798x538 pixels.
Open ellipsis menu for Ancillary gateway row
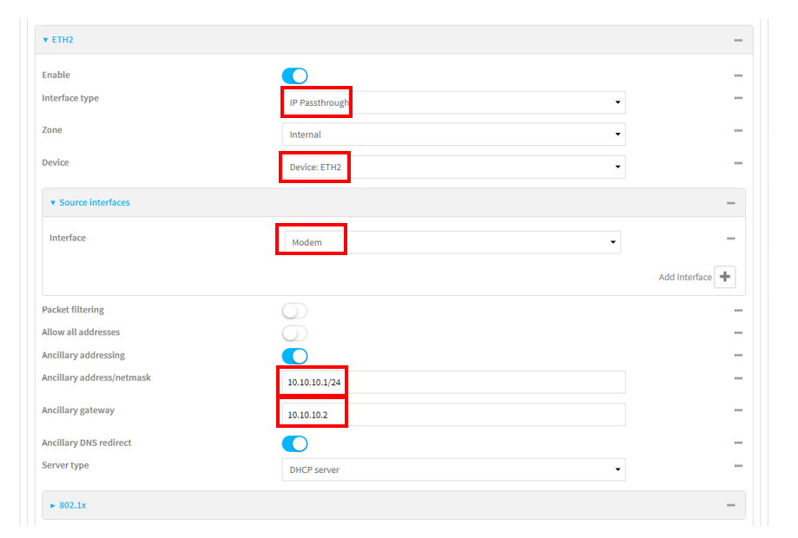tap(737, 410)
